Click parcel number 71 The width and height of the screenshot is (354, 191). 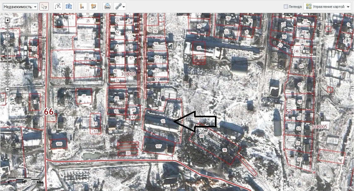pyautogui.click(x=250, y=21)
